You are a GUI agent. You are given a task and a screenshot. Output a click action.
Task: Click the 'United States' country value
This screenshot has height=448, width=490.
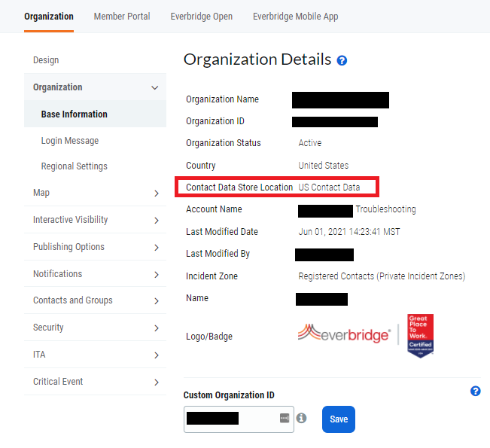324,166
